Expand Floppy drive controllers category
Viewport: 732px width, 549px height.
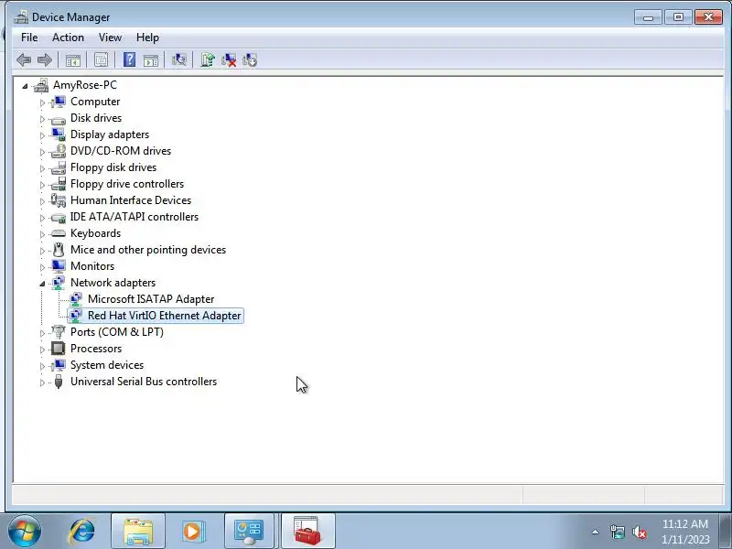42,185
